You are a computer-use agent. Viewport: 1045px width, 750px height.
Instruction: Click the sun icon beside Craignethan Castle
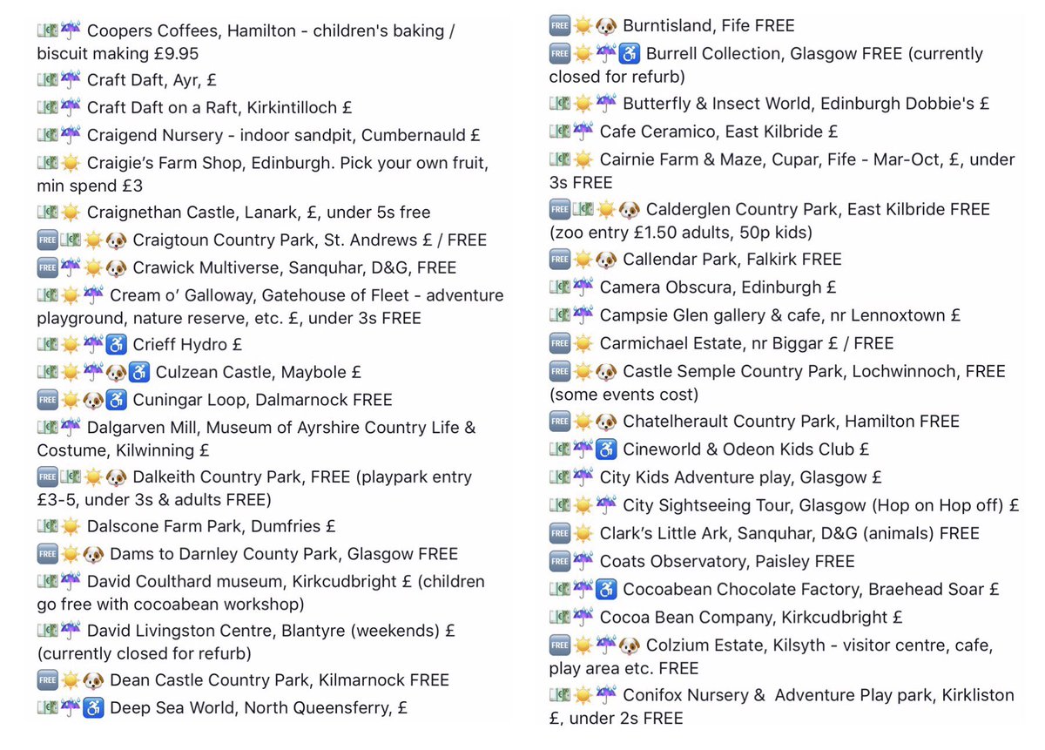pyautogui.click(x=71, y=213)
